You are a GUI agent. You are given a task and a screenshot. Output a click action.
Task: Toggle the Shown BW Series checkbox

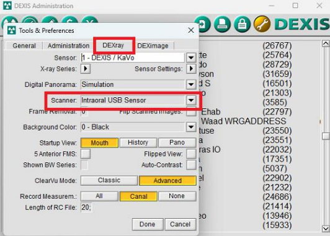point(84,165)
